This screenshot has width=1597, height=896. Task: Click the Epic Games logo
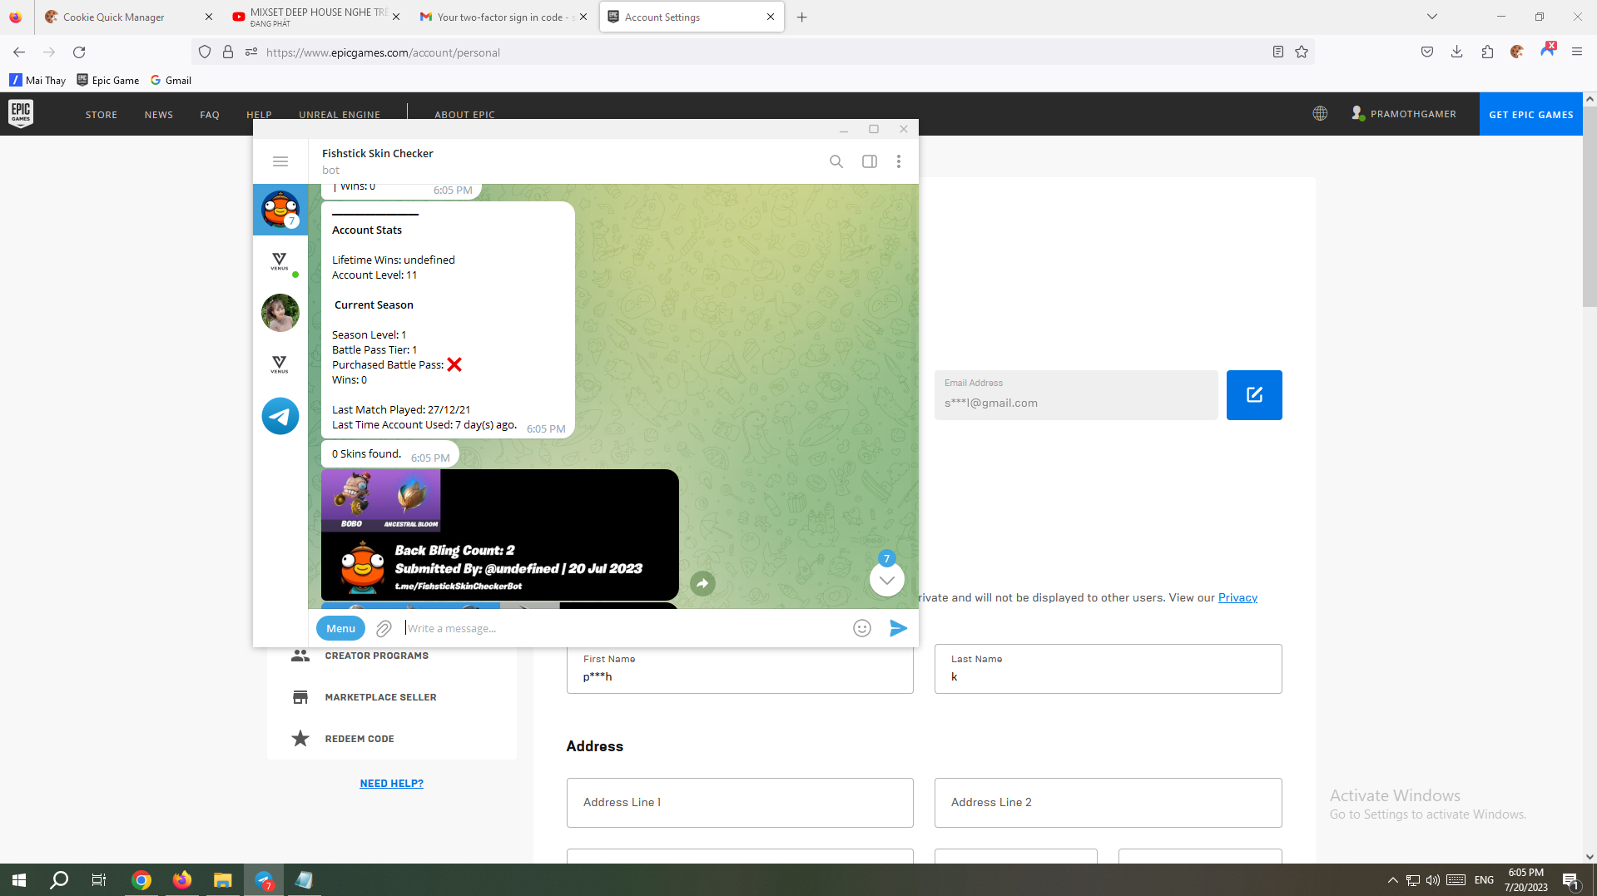pos(21,113)
